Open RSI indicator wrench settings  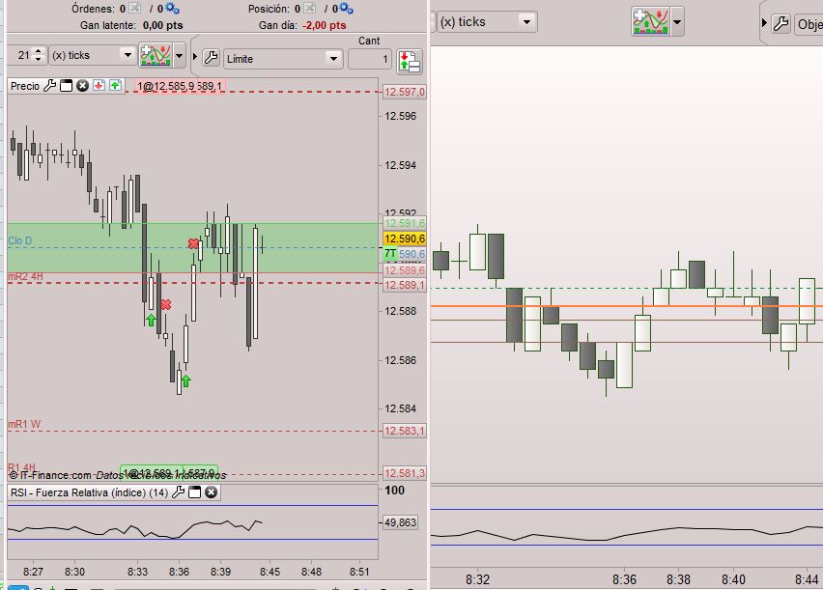coord(179,492)
